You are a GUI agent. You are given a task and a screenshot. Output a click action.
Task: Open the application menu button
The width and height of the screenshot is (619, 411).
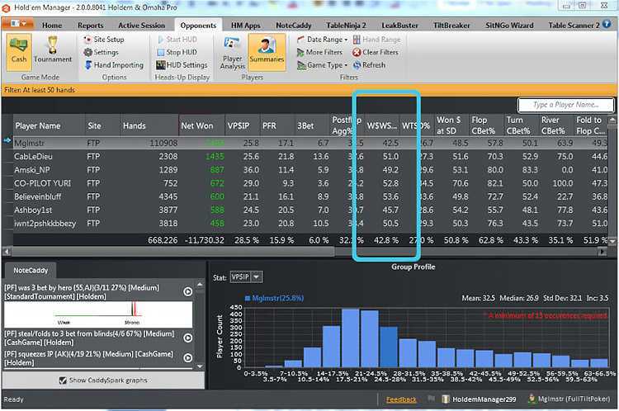click(x=18, y=24)
